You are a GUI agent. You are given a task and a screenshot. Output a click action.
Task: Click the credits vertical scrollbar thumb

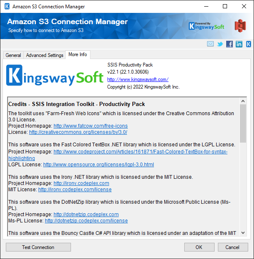(243, 123)
